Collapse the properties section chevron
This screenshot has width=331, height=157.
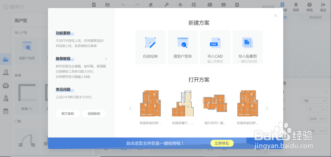pyautogui.click(x=326, y=92)
